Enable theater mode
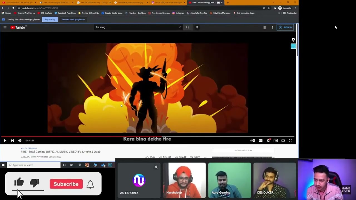The height and width of the screenshot is (200, 356). pos(283,141)
